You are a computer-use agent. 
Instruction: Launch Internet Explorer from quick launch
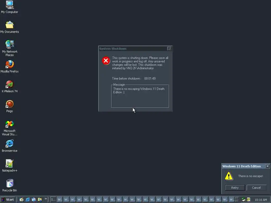pos(28,200)
